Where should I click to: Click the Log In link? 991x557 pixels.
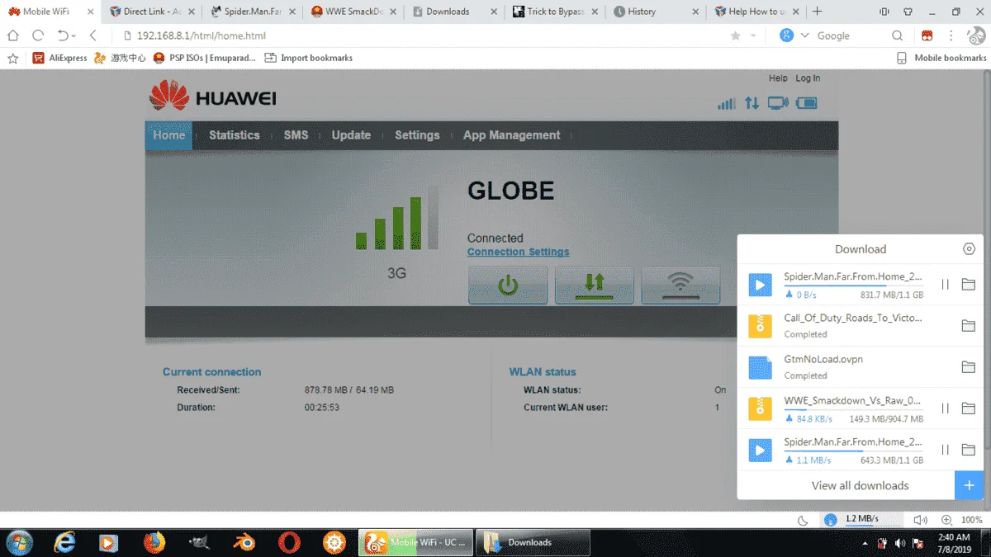pyautogui.click(x=808, y=78)
